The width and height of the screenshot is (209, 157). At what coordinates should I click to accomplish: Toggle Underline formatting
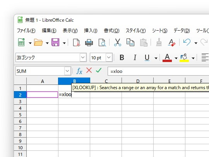coord(147,58)
